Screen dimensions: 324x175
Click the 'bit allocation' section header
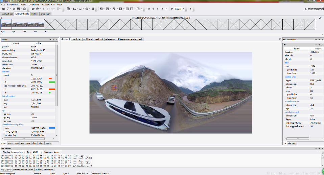point(9,96)
